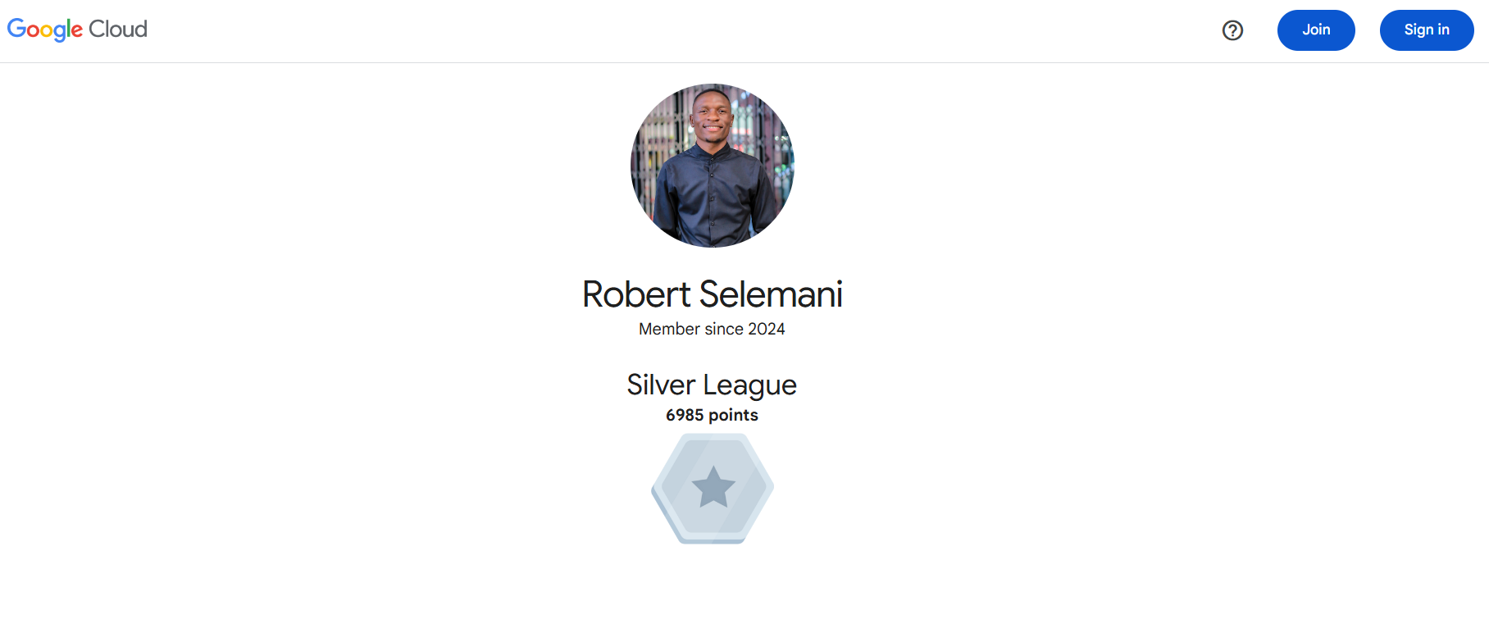Click the star inside the league badge

point(713,487)
